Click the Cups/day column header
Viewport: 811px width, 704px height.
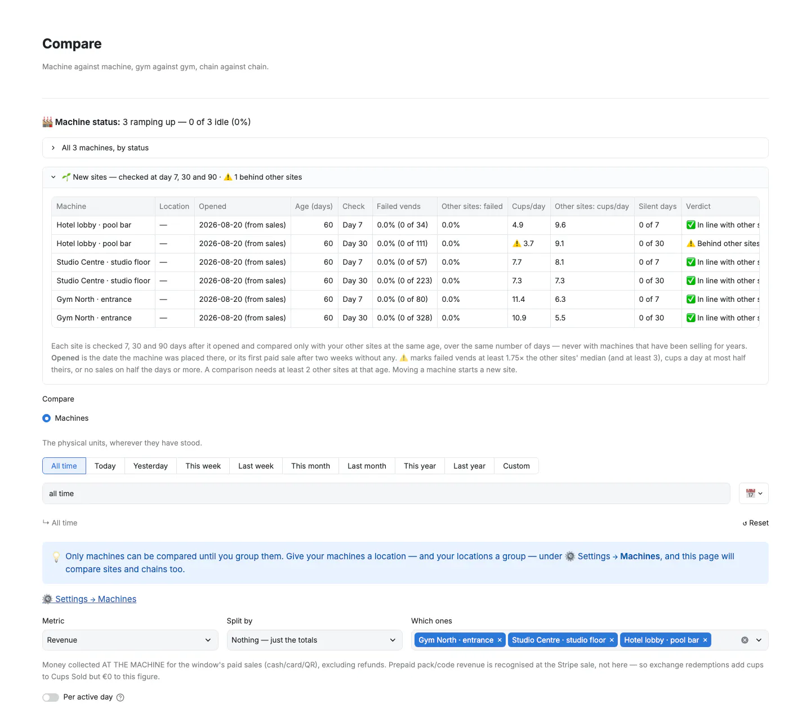point(529,207)
